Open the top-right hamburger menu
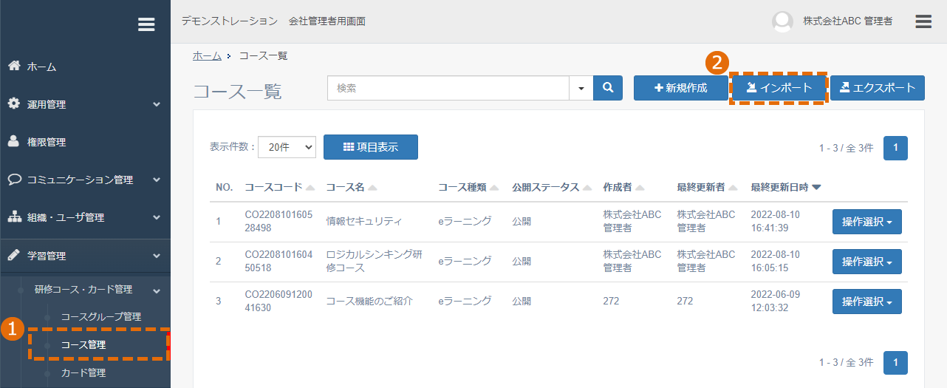This screenshot has width=947, height=388. pos(923,21)
